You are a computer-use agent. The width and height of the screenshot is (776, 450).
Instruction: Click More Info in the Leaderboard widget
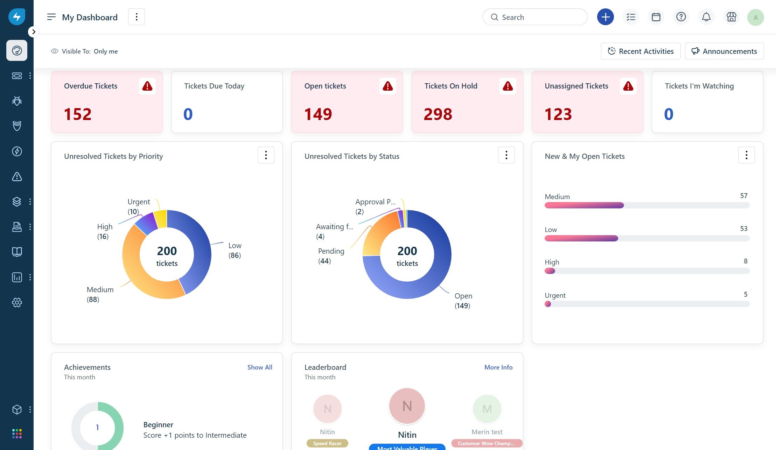pyautogui.click(x=498, y=367)
